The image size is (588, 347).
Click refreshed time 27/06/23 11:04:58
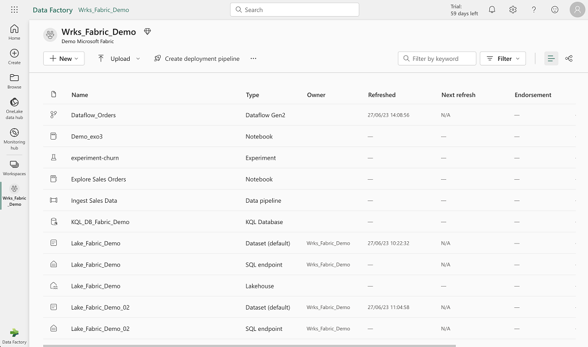[389, 307]
